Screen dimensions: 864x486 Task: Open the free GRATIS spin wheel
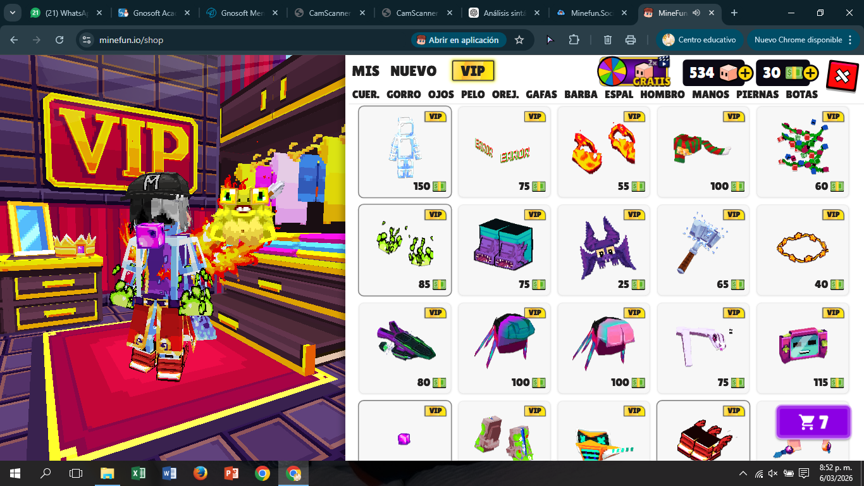[x=634, y=72]
